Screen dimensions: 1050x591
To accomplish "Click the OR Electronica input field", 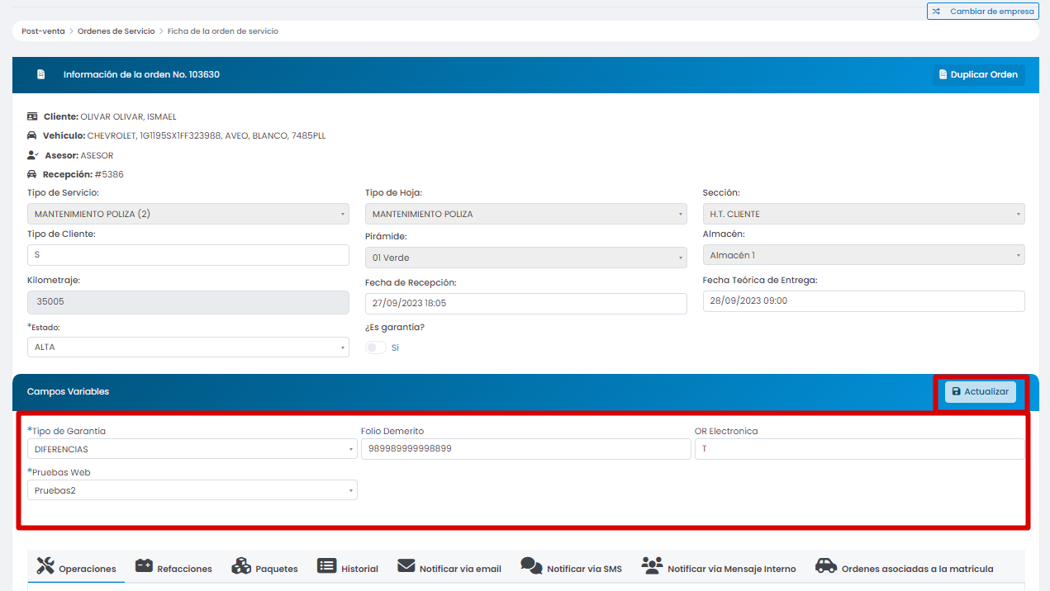I will 859,449.
